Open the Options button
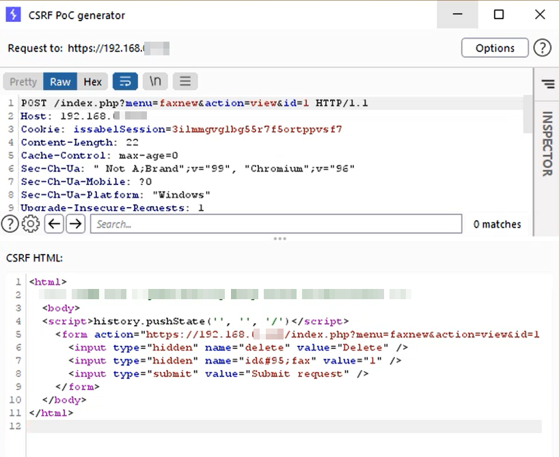 (x=495, y=48)
